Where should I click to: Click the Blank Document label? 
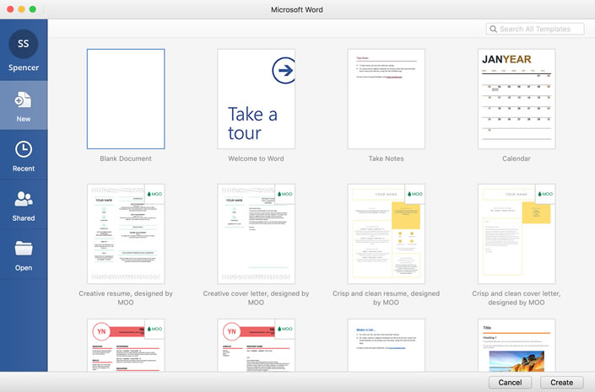[126, 158]
